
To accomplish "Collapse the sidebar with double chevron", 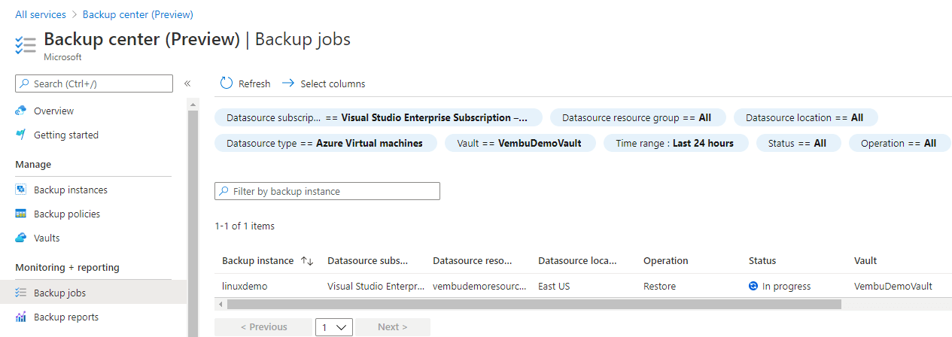I will coord(187,83).
